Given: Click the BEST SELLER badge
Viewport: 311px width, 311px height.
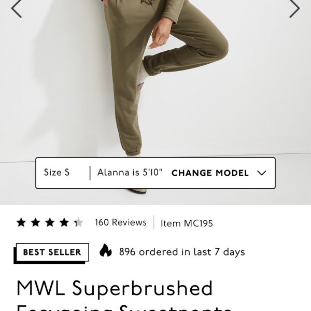Looking at the screenshot, I should (x=51, y=253).
